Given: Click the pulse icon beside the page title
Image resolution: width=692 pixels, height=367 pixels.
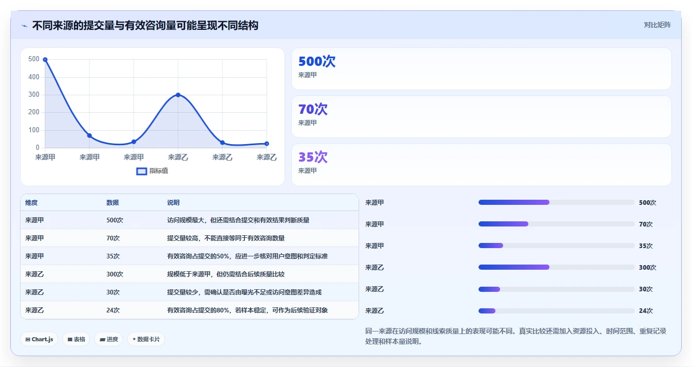Looking at the screenshot, I should (x=25, y=25).
